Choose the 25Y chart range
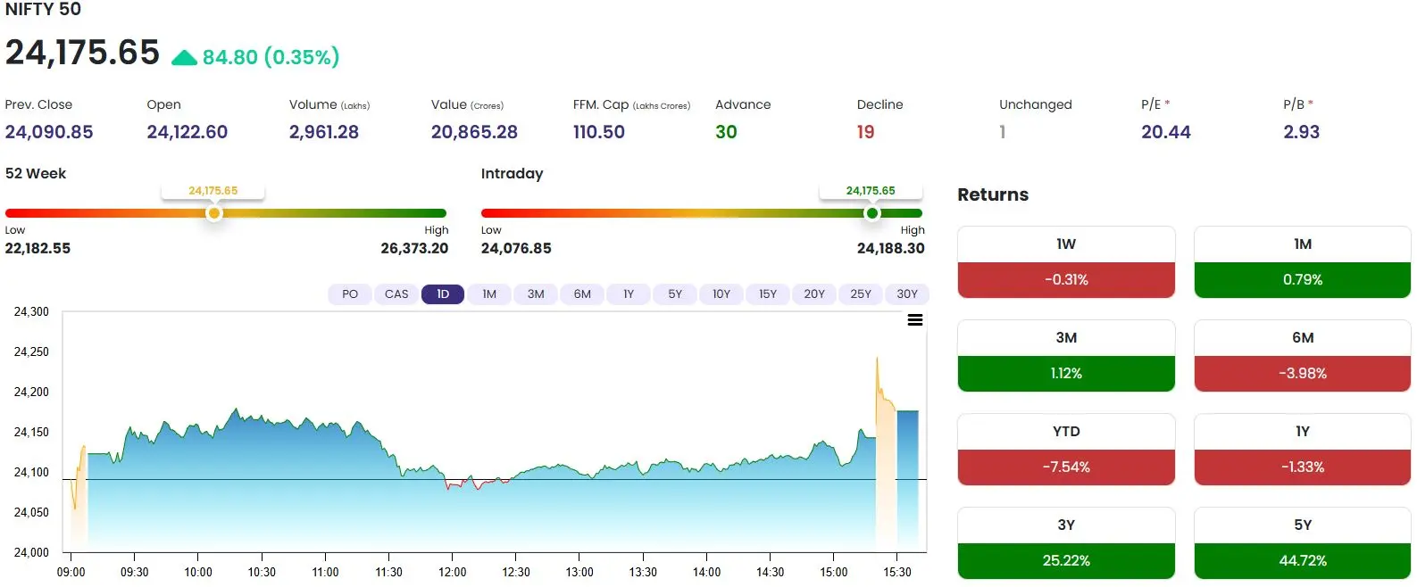This screenshot has width=1417, height=587. (x=861, y=294)
